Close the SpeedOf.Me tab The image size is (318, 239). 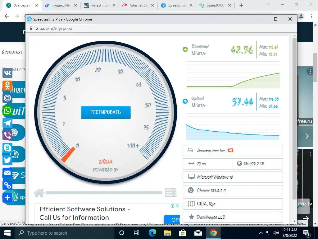coord(229,5)
